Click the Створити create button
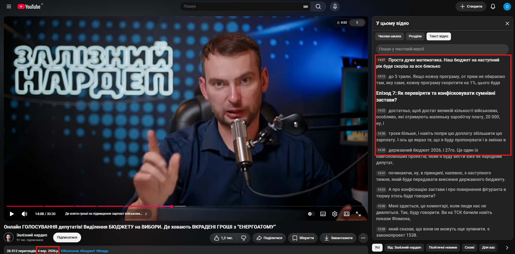 point(471,6)
